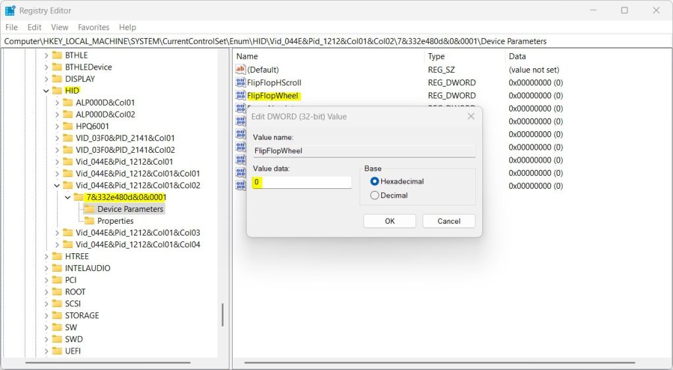Click the tree pane horizontal scrollbar
This screenshot has height=370, width=673.
(x=108, y=363)
